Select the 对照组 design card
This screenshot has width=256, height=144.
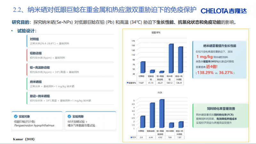(x=61, y=41)
